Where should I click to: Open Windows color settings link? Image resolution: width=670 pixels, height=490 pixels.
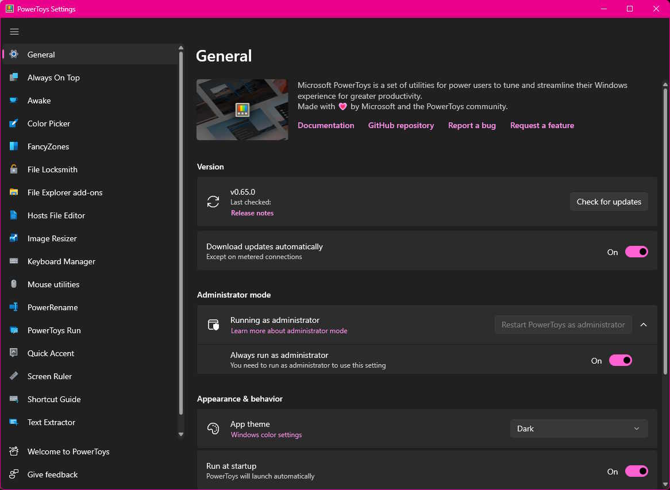(266, 435)
